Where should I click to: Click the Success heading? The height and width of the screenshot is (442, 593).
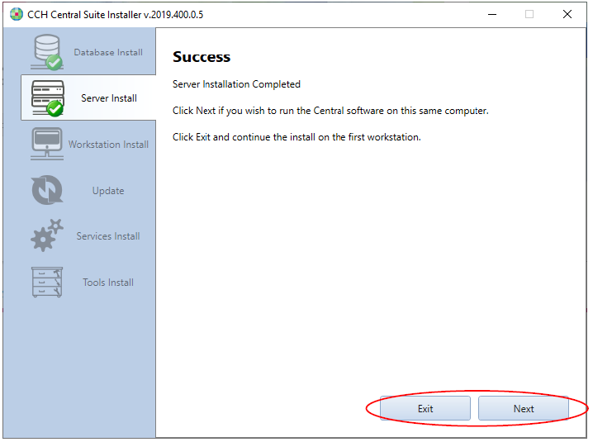coord(202,57)
